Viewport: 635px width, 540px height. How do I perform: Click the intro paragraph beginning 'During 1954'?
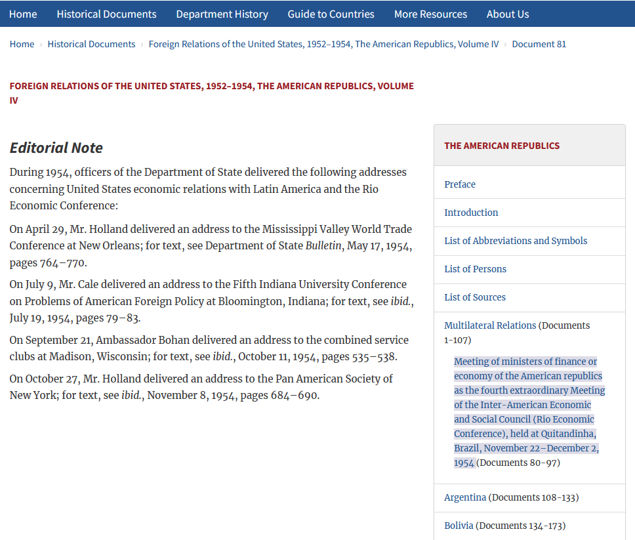pyautogui.click(x=208, y=189)
